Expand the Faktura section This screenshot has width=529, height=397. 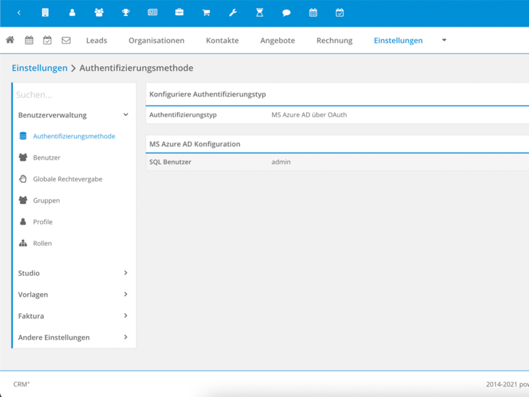coord(125,316)
